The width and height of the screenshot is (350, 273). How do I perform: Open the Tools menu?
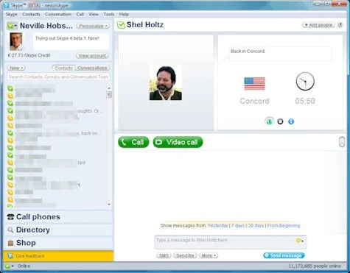point(109,14)
